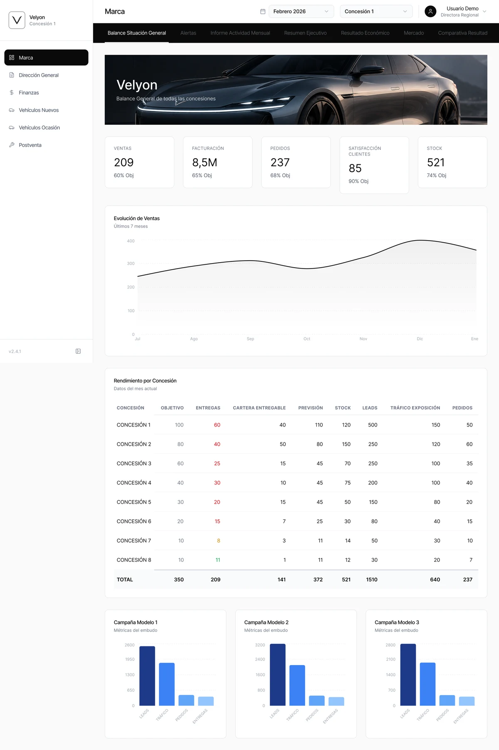
Task: Select the CONCESIÓN 3 row label
Action: coord(134,463)
